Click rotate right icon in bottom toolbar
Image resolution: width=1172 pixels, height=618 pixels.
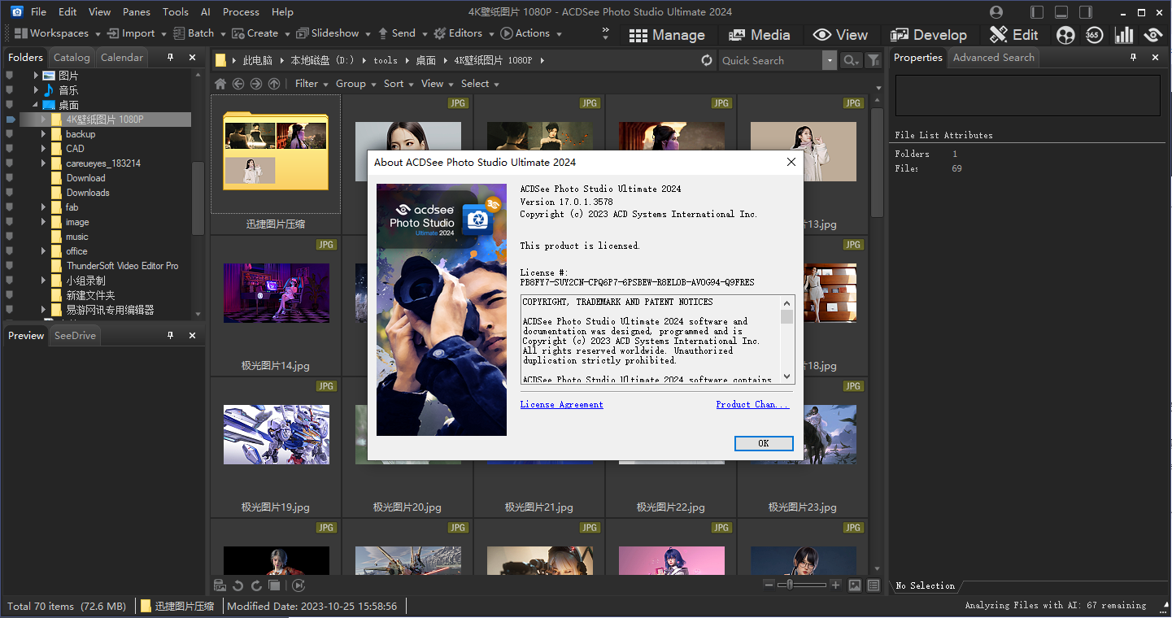click(256, 585)
